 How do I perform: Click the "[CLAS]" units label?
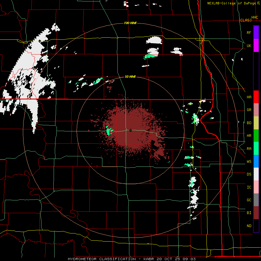245,20
